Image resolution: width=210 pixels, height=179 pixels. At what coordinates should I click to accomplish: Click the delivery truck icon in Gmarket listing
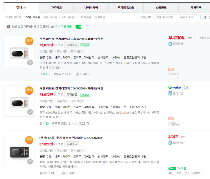55,95
